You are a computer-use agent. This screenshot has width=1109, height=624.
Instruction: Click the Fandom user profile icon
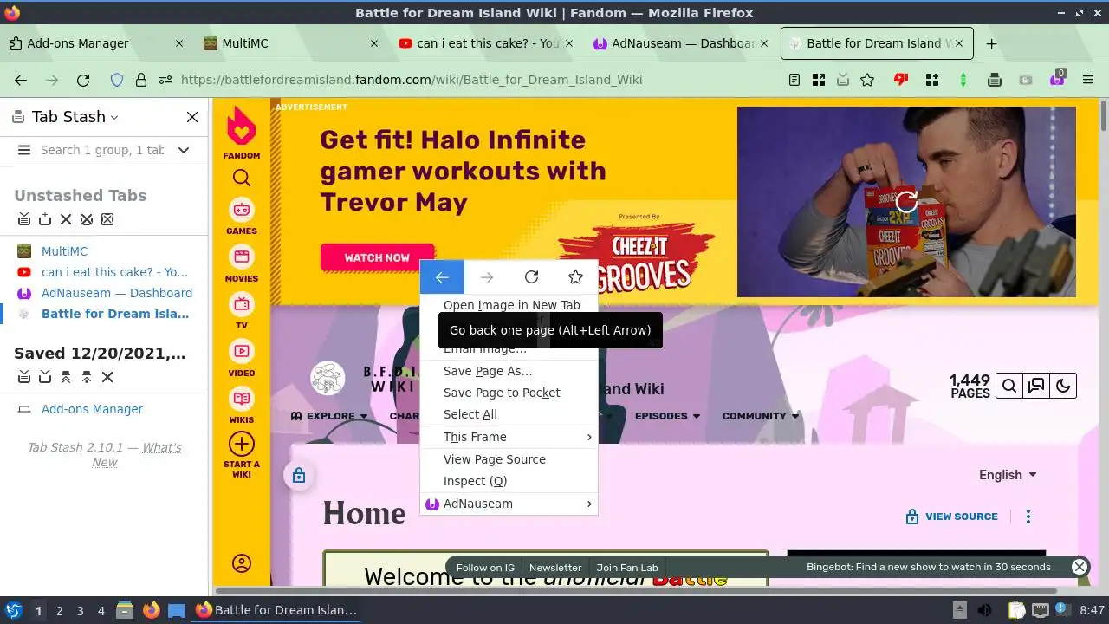coord(242,563)
